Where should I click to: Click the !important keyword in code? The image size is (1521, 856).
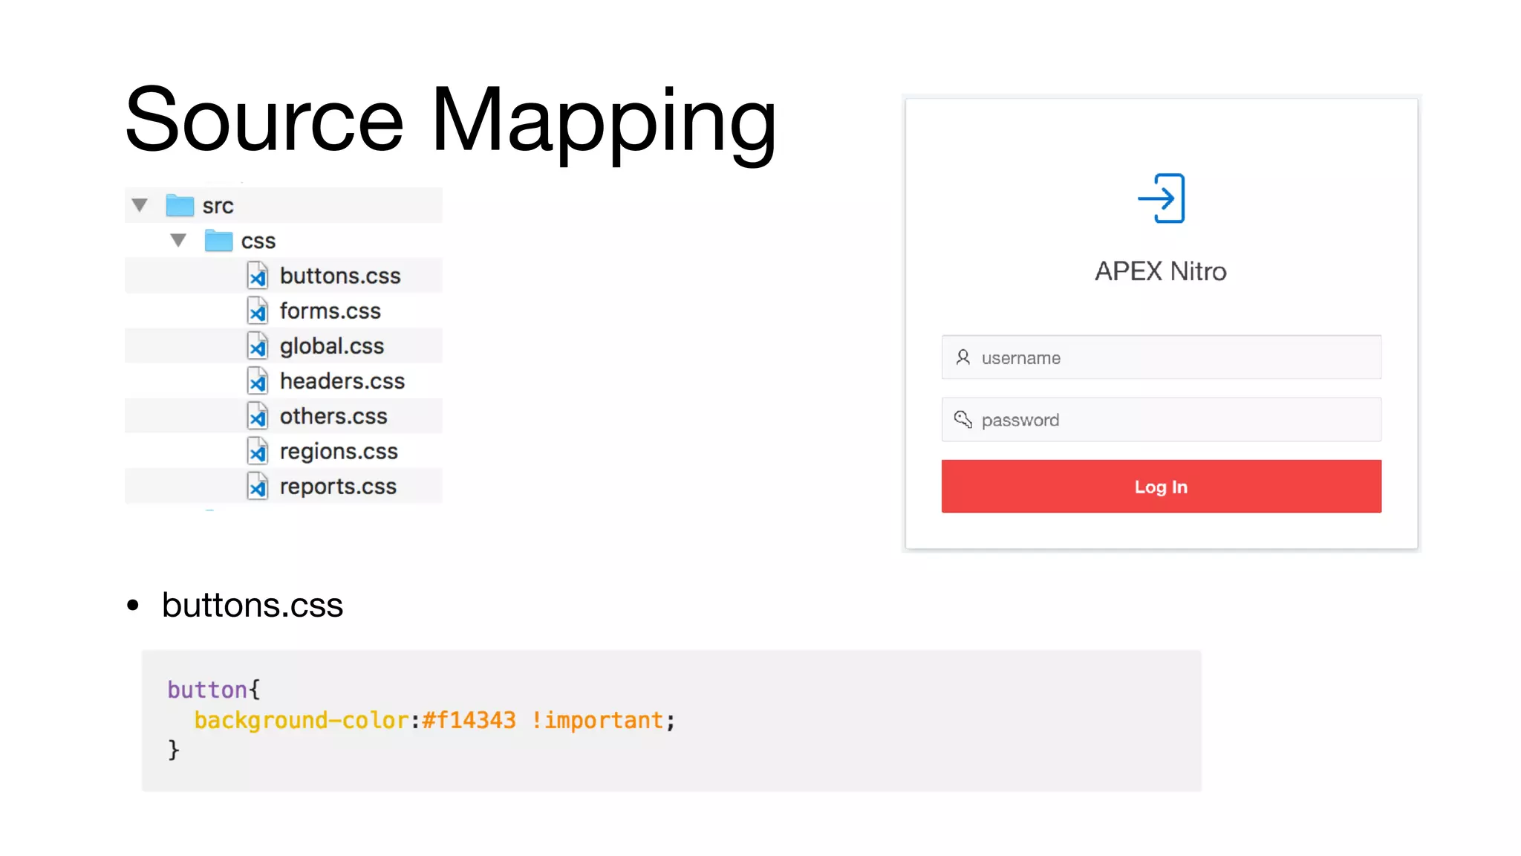click(597, 720)
